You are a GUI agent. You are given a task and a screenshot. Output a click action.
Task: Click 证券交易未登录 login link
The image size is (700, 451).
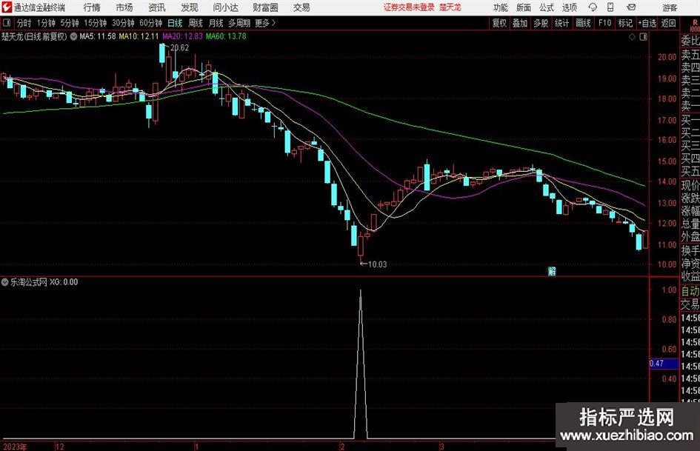coord(409,7)
